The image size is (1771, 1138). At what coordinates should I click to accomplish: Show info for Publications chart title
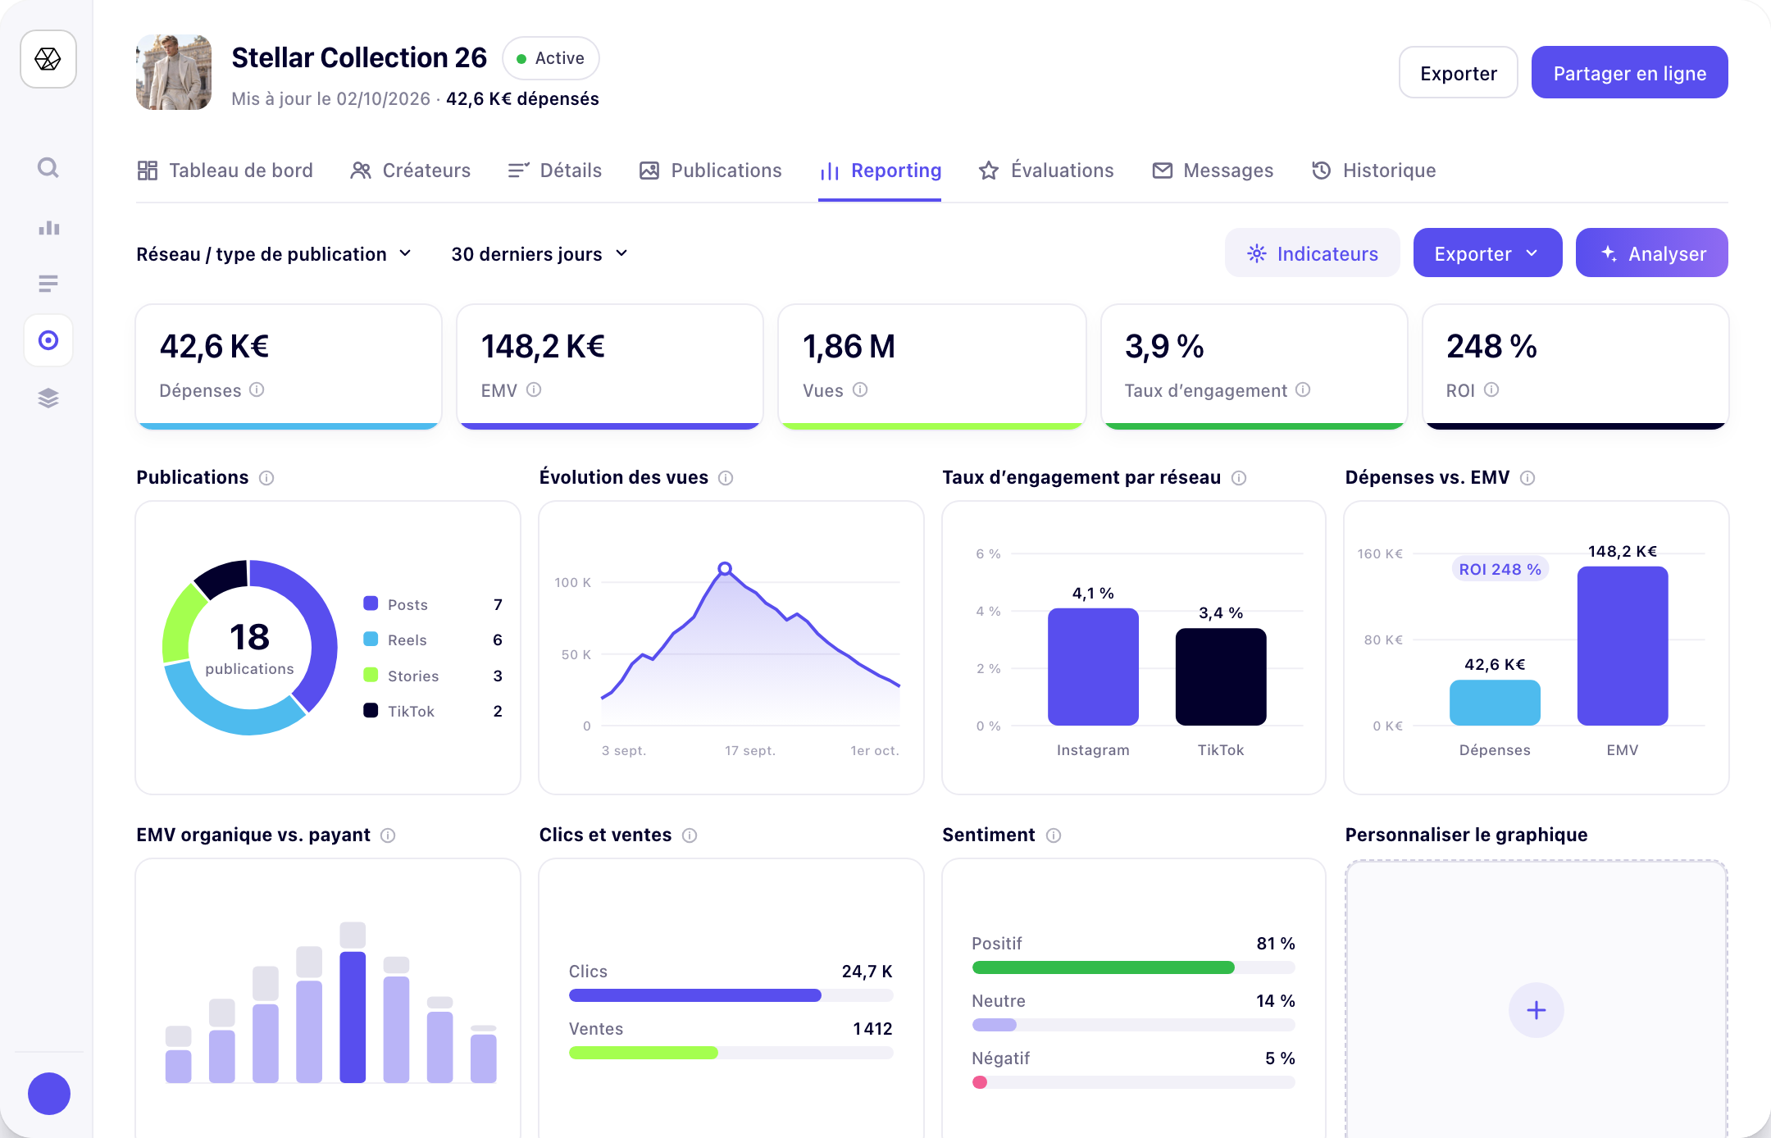[266, 478]
